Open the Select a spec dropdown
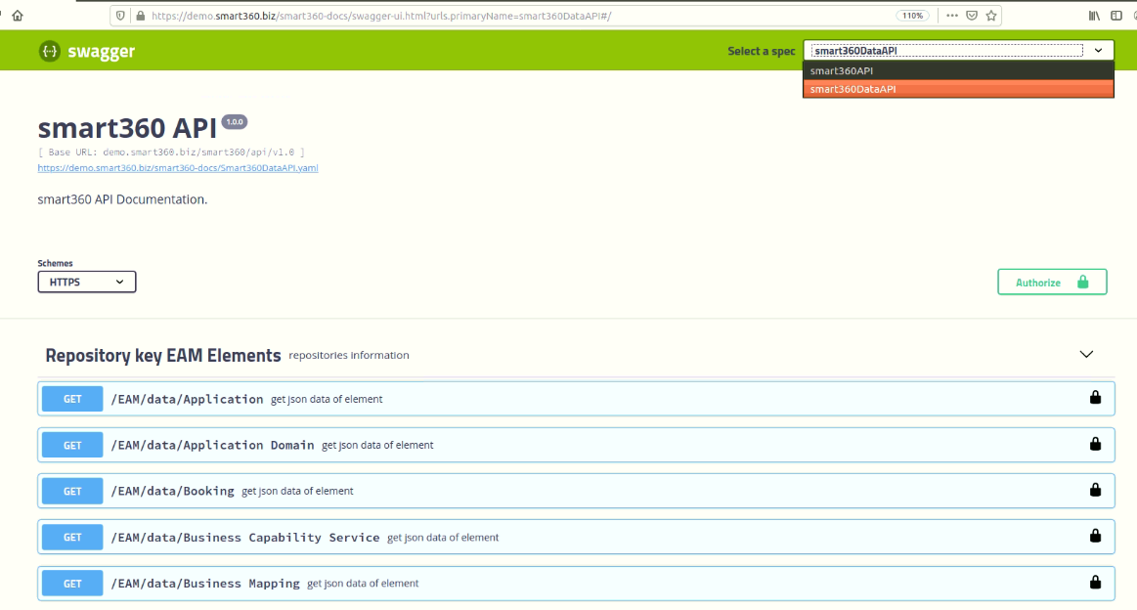The width and height of the screenshot is (1137, 610). coord(958,50)
